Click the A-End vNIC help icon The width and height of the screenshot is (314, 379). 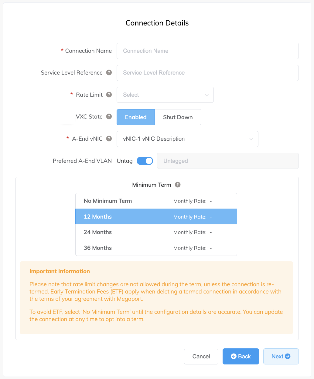point(109,139)
